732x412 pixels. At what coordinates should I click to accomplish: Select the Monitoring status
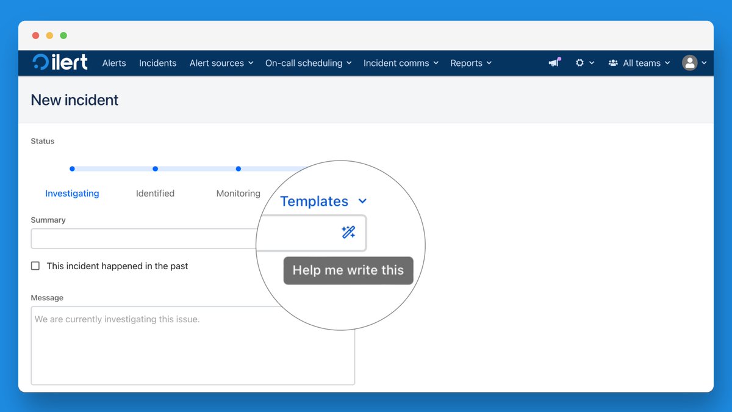(238, 193)
